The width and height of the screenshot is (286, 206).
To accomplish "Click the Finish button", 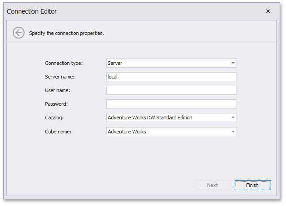I will coord(252,185).
